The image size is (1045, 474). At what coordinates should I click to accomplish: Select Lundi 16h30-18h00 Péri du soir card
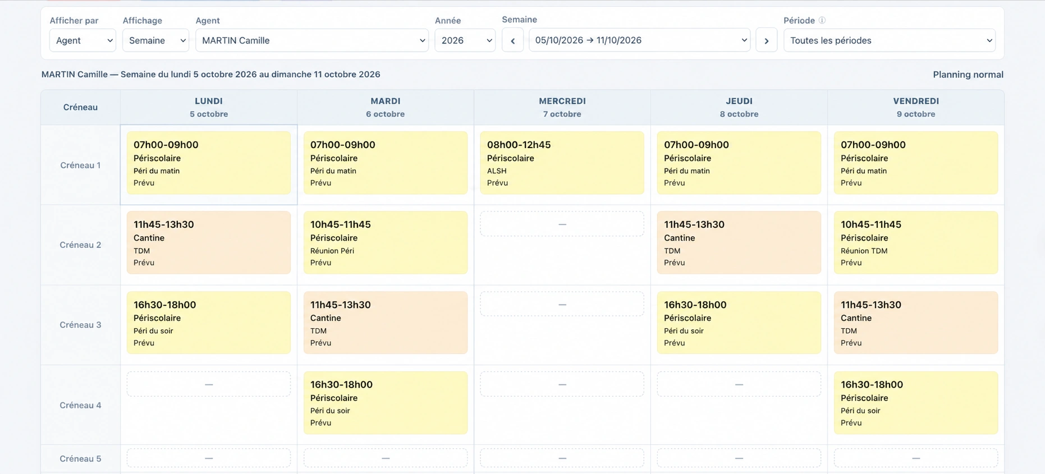tap(209, 323)
